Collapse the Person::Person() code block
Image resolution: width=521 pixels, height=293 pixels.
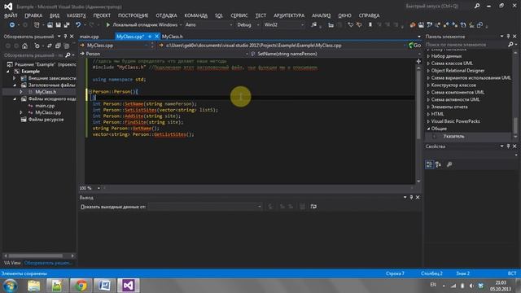click(90, 91)
